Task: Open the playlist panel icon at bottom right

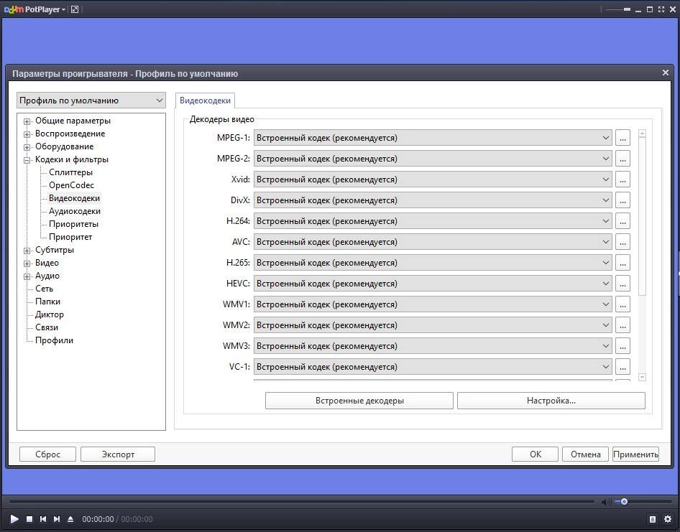Action: point(653,519)
